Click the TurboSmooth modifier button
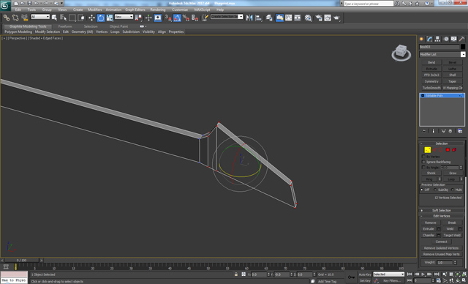This screenshot has width=468, height=284. (x=431, y=88)
